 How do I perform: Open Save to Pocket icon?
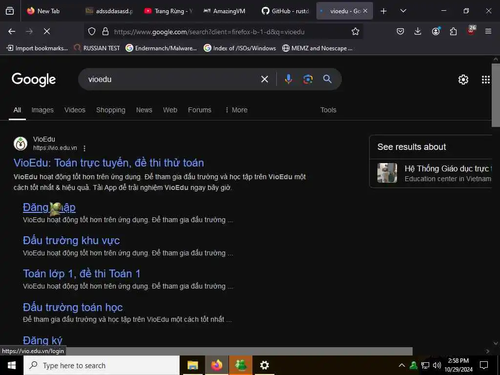[400, 31]
